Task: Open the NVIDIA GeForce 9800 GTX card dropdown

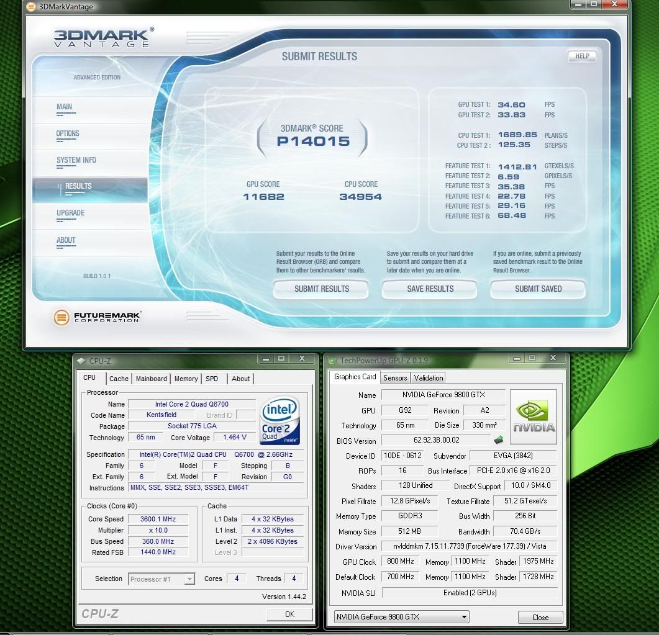Action: click(x=401, y=616)
